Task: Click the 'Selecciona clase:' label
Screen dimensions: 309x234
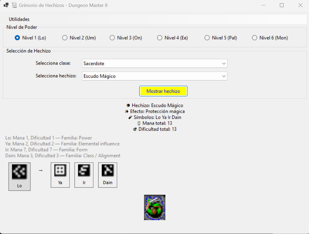Action: click(53, 63)
